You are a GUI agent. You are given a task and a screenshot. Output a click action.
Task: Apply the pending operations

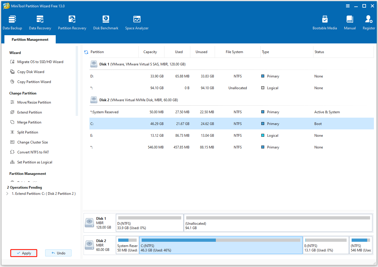click(23, 253)
